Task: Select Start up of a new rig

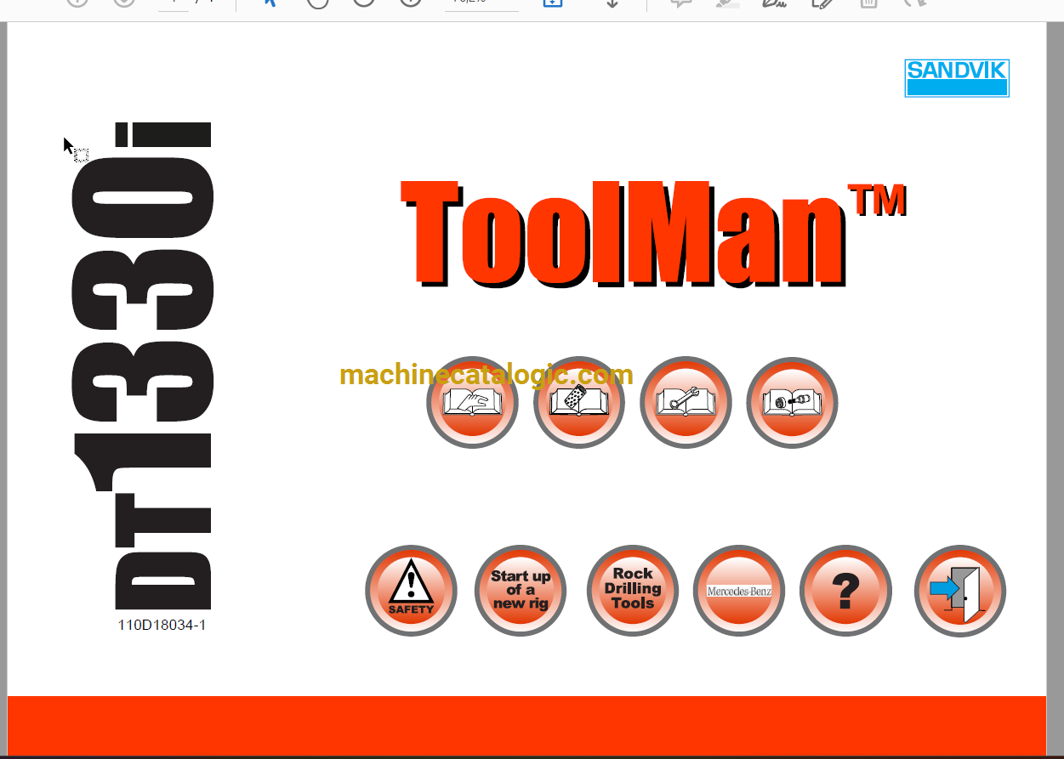Action: (x=521, y=591)
